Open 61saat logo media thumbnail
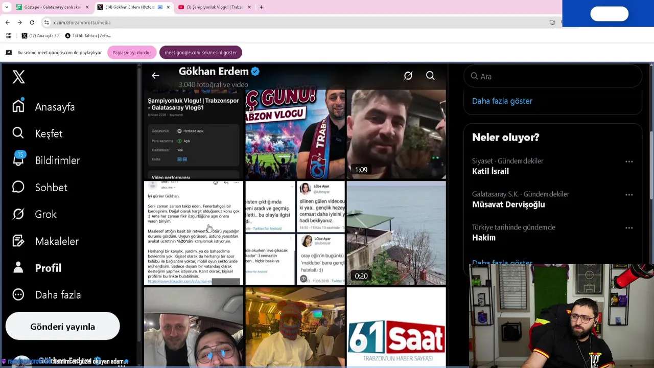Viewport: 654px width, 368px height. tap(396, 327)
